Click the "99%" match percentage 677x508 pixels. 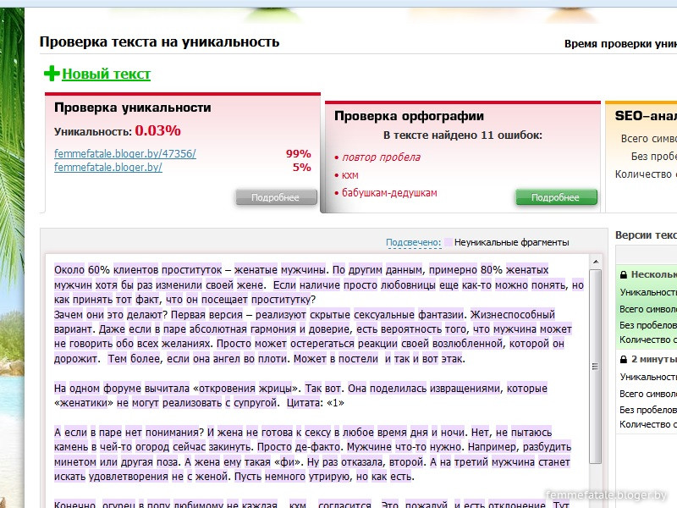point(299,154)
